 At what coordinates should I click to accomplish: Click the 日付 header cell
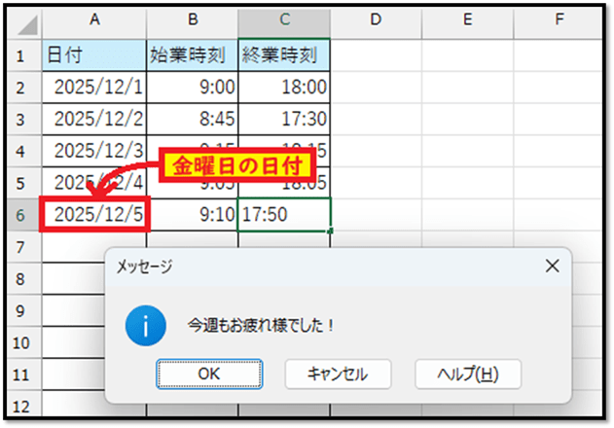tap(95, 54)
